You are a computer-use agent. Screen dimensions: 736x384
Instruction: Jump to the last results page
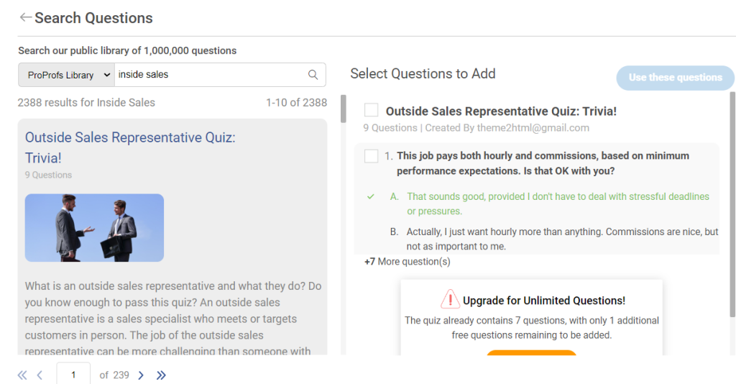click(x=161, y=375)
